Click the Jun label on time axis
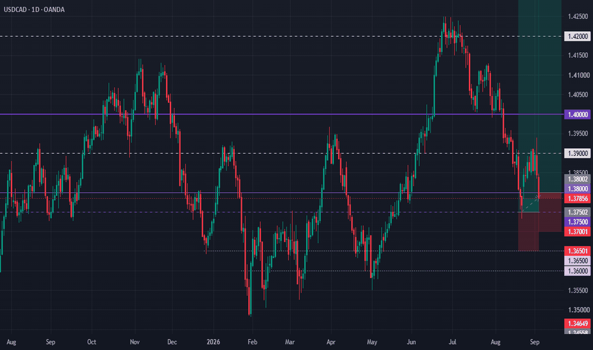Screen dimensions: 593x350 (x=411, y=342)
